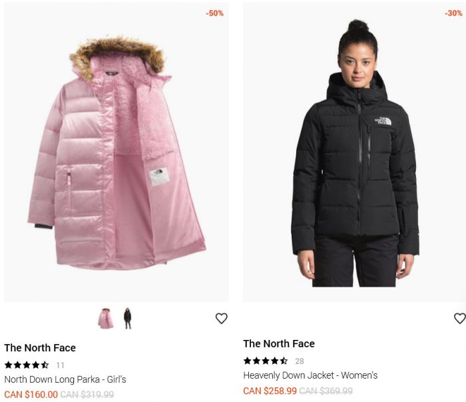
Task: View the star rating for the girl's parka
Action: [x=27, y=365]
